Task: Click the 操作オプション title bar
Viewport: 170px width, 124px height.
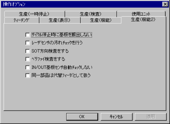Action: (81, 4)
